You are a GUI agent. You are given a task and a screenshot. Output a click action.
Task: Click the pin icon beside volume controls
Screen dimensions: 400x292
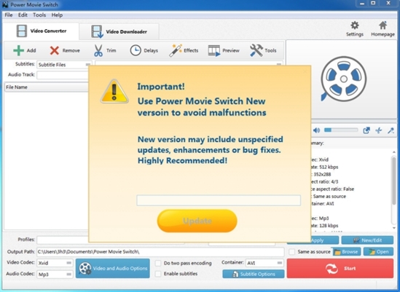coord(379,130)
